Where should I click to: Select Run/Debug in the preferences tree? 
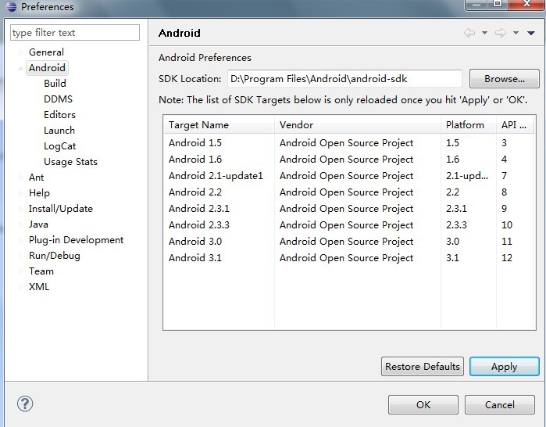coord(55,256)
